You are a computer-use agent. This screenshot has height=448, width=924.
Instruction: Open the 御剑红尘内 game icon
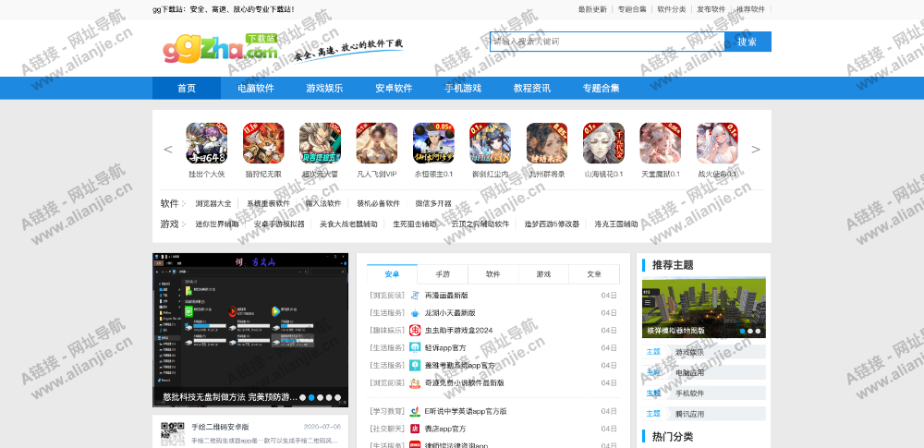coord(491,142)
